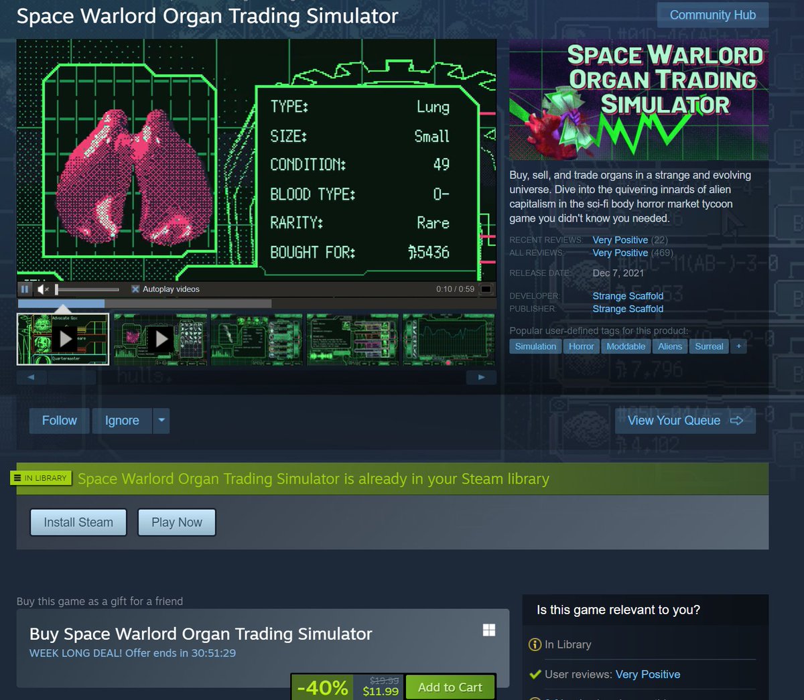Click the 'Dec 7, 2021' release date
This screenshot has height=700, width=804.
[x=618, y=273]
